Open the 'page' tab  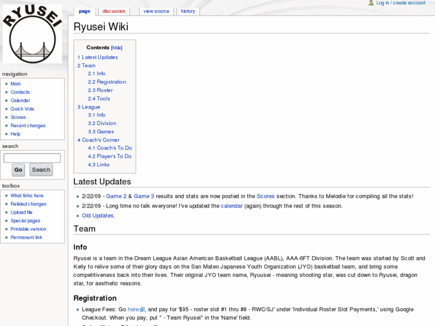[84, 11]
